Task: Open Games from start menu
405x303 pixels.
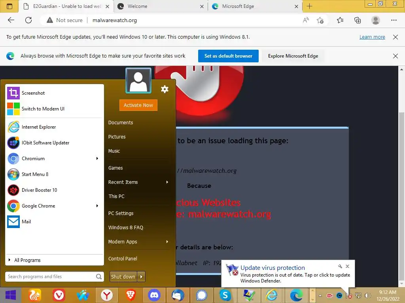Action: point(115,168)
